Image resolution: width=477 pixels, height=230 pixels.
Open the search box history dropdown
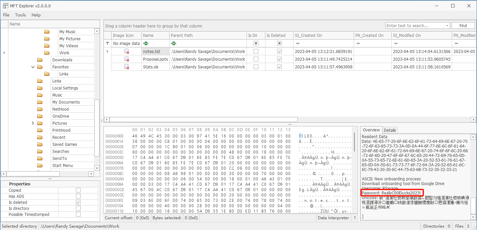[x=447, y=26]
